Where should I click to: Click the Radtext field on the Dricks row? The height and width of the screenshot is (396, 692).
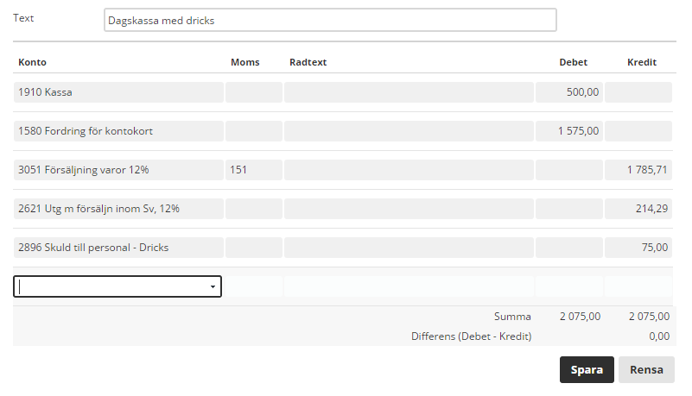[408, 248]
